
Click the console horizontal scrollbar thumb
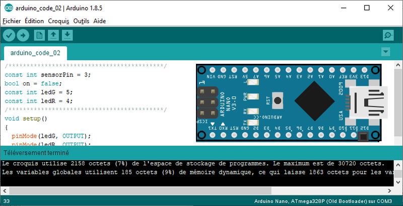[x=141, y=190]
